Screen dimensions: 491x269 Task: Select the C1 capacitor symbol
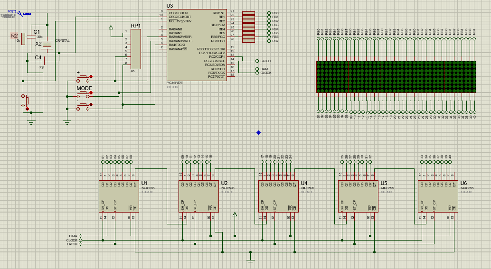[31, 37]
